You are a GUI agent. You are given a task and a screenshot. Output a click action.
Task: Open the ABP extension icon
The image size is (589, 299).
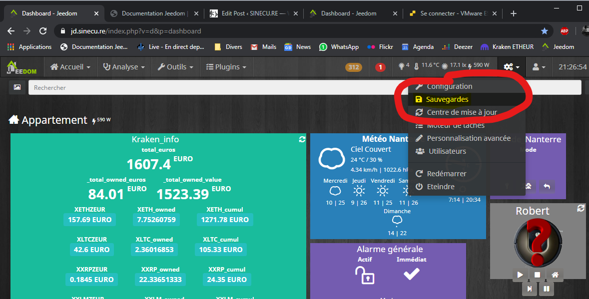pos(564,31)
